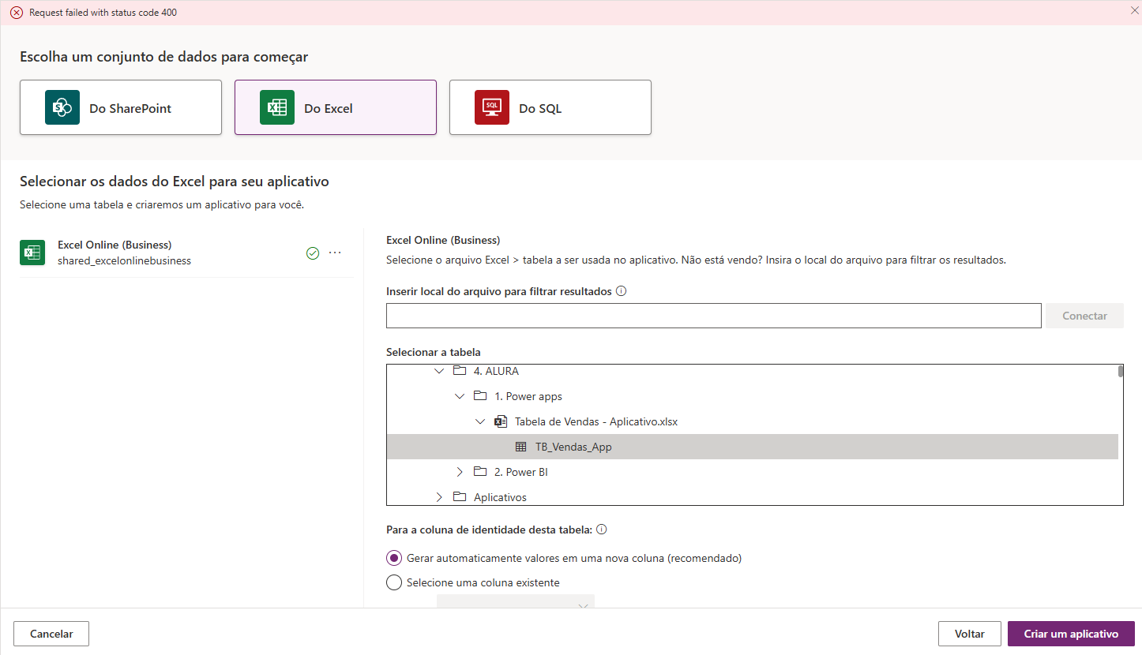Click the SharePoint logo icon
The width and height of the screenshot is (1142, 655).
tap(62, 107)
